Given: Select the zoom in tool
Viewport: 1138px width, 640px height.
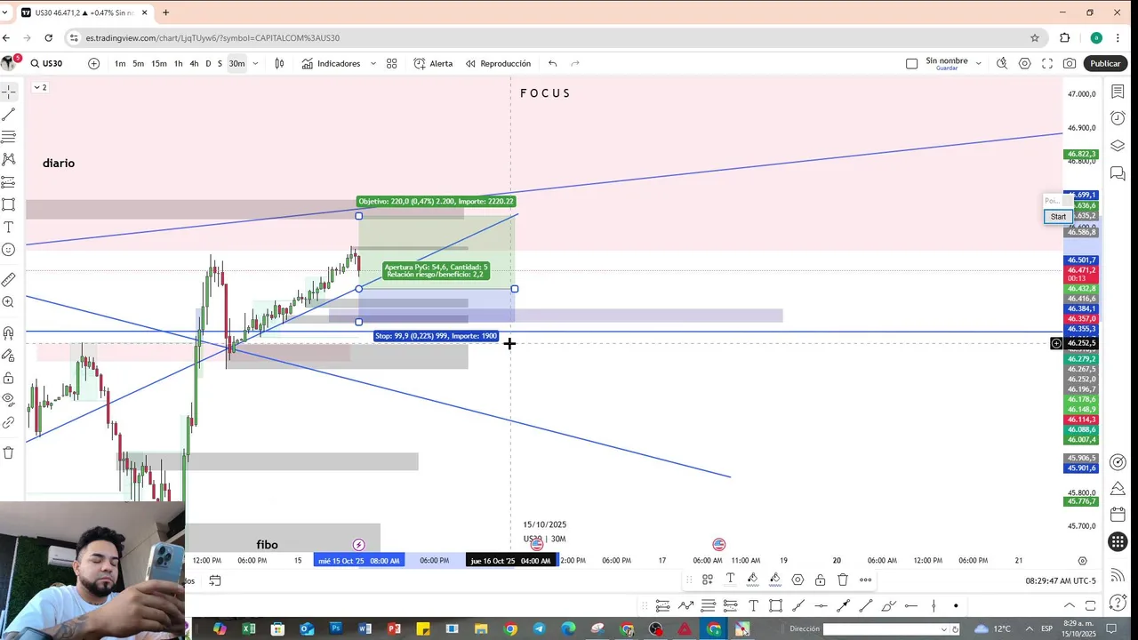Looking at the screenshot, I should pos(9,302).
